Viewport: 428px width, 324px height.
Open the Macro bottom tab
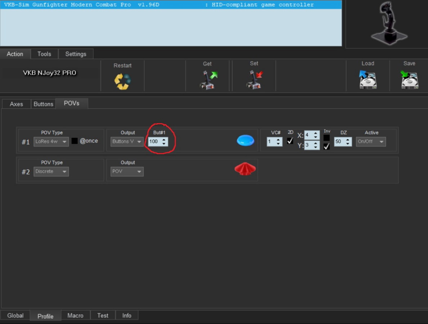tap(75, 315)
